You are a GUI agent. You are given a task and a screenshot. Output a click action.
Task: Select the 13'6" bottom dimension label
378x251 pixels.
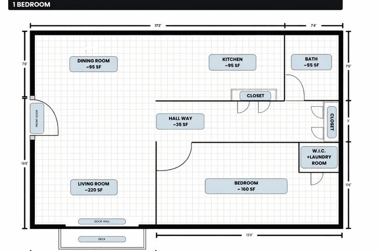(249, 235)
